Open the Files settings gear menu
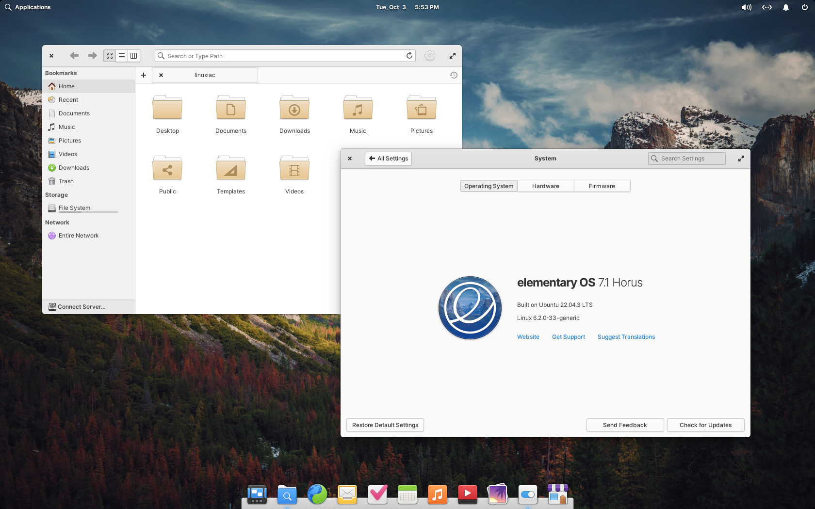Image resolution: width=815 pixels, height=509 pixels. (x=430, y=56)
